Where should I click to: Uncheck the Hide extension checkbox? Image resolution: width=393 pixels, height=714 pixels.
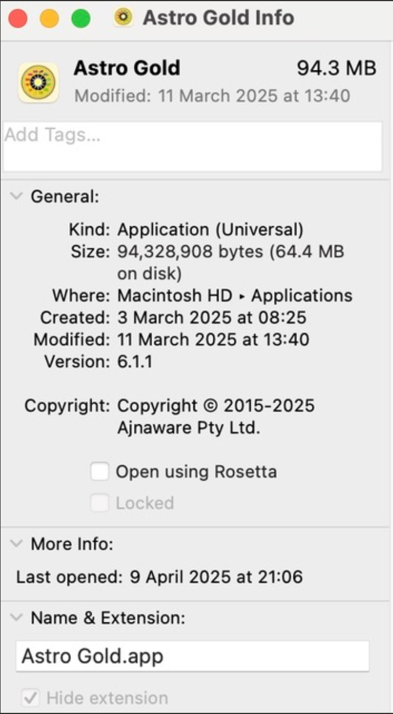click(30, 698)
